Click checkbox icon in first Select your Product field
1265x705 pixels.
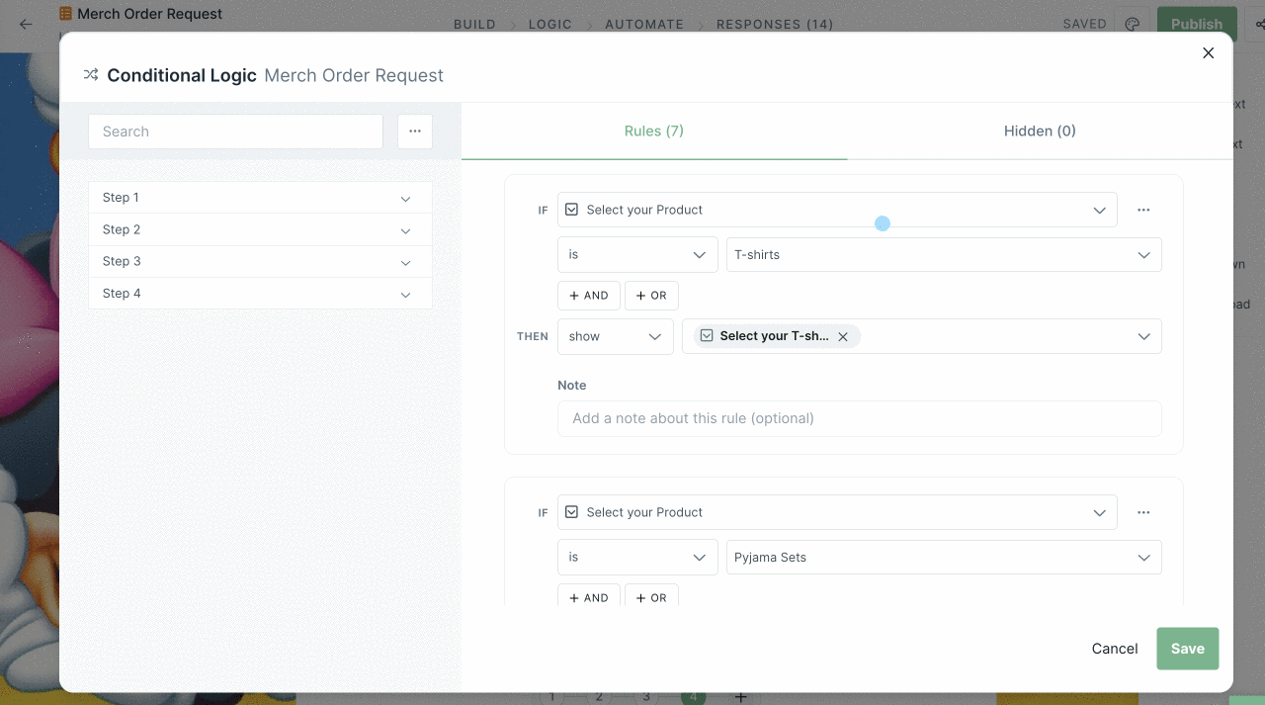571,209
